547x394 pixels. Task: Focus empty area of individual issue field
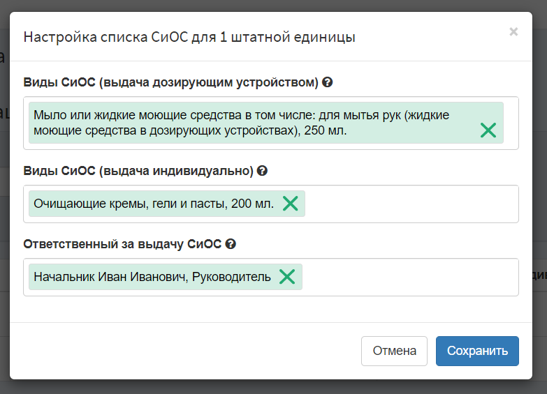(x=411, y=204)
